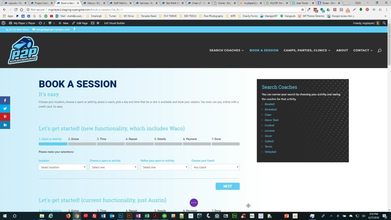This screenshot has height=220, width=391.
Task: Share page via Pinterest side button
Action: tap(5, 117)
